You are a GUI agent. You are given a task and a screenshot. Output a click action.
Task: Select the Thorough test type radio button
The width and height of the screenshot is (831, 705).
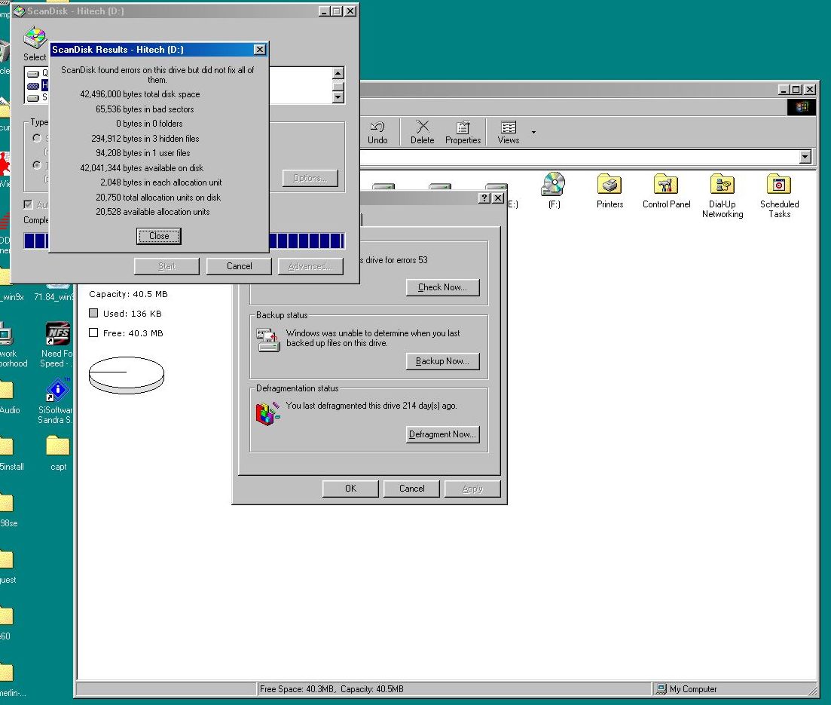[37, 165]
